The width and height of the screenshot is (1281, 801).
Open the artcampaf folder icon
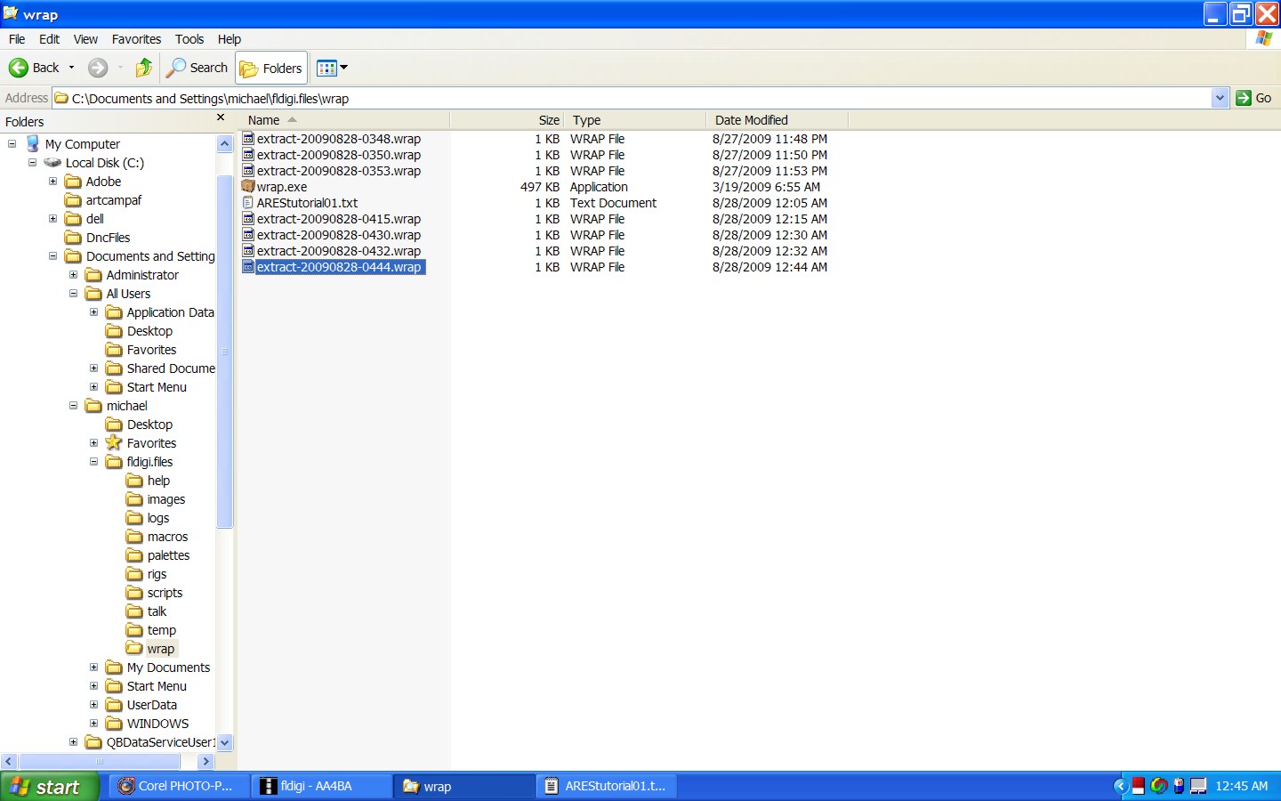click(x=73, y=200)
